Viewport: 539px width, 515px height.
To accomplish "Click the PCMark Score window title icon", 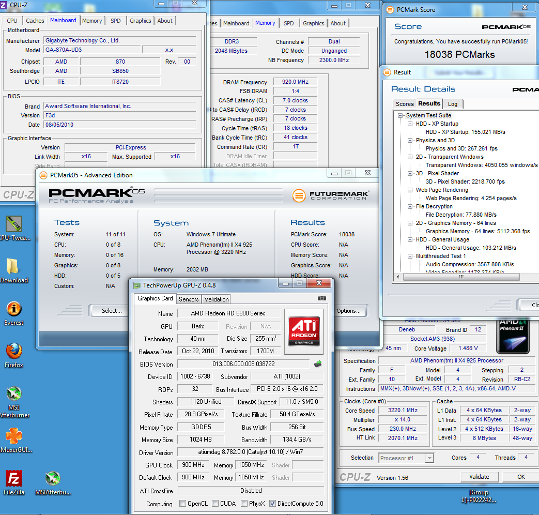I will click(390, 10).
